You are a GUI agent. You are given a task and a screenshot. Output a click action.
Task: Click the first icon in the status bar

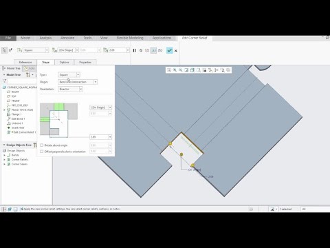click(x=4, y=209)
